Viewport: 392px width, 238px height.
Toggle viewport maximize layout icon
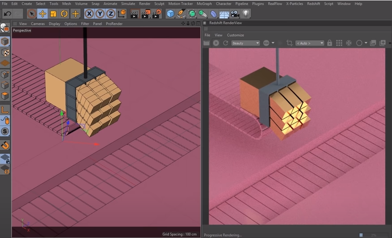click(198, 23)
